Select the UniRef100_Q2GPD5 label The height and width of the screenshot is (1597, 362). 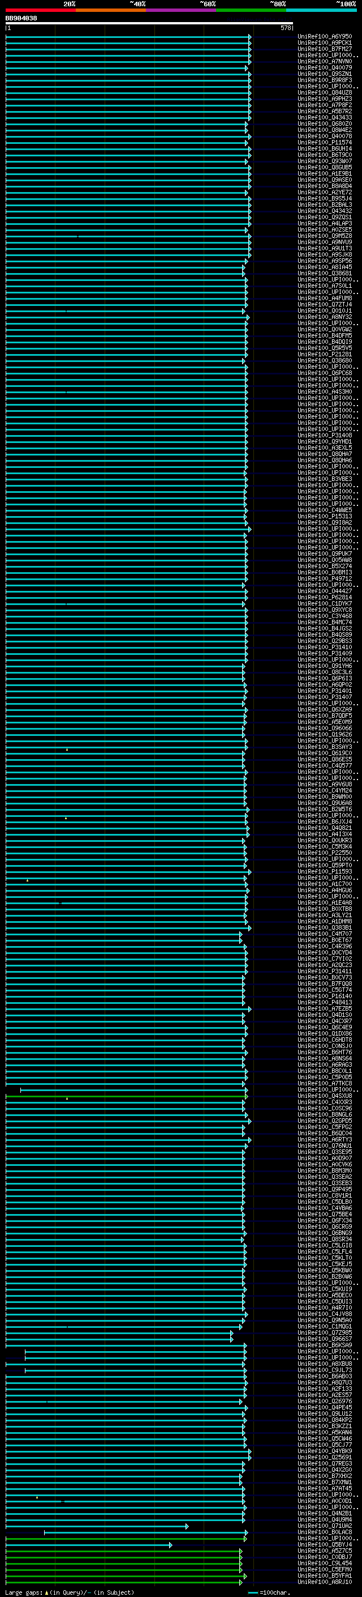coord(325,1121)
